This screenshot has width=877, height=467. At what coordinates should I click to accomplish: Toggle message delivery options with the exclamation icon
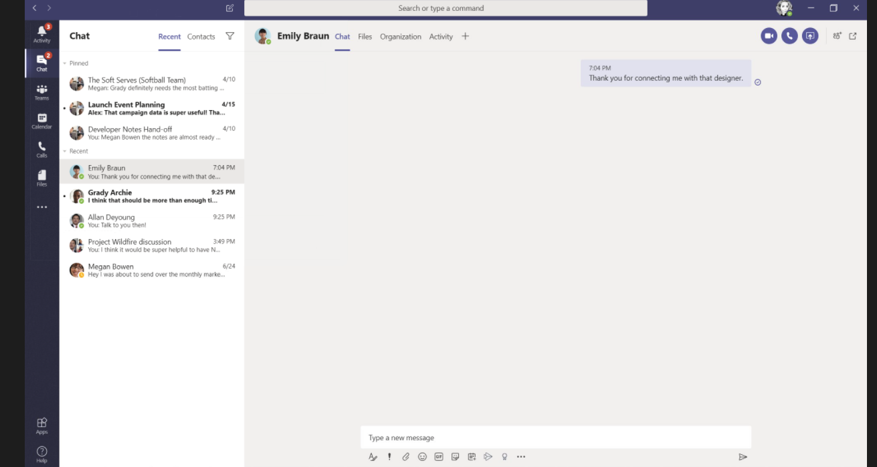389,456
